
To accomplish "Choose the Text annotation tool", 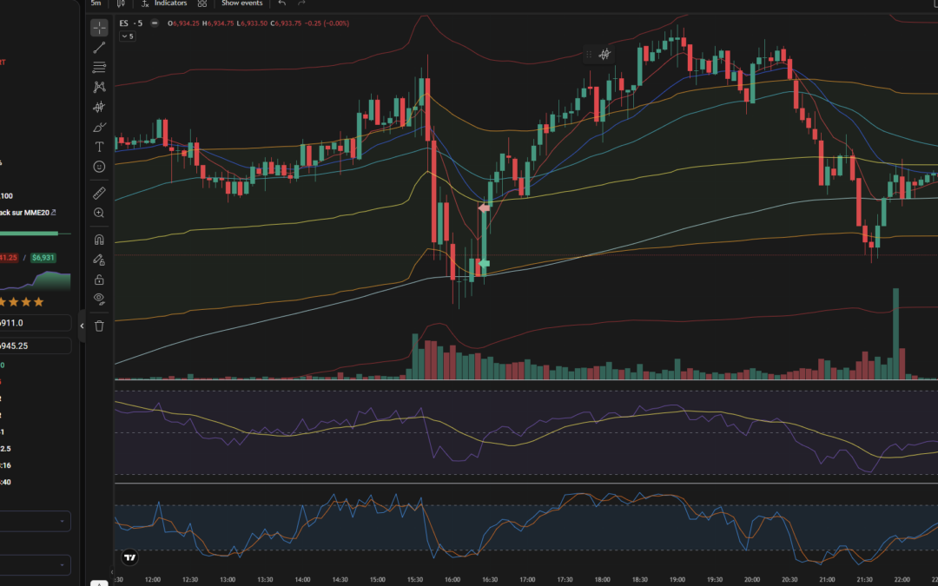I will click(99, 147).
